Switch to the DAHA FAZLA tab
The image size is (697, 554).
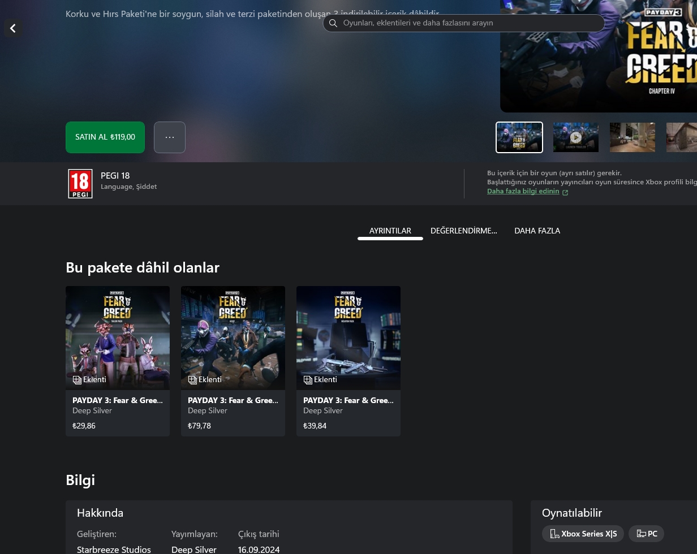click(x=537, y=231)
